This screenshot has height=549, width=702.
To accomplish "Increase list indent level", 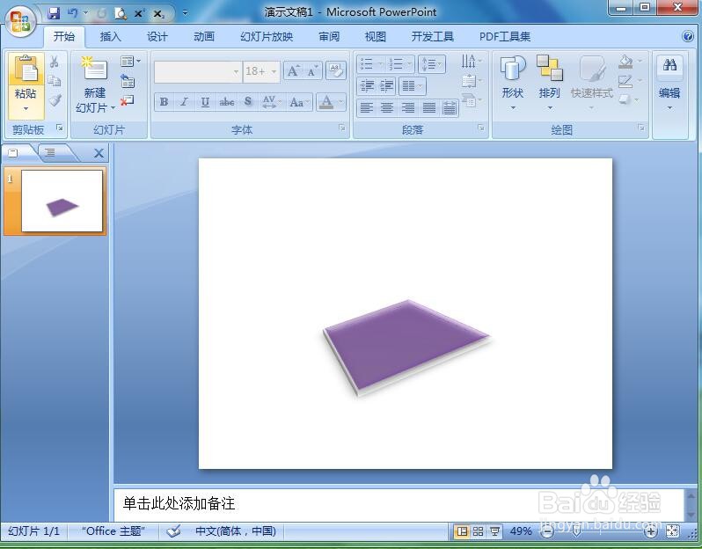I will [386, 85].
